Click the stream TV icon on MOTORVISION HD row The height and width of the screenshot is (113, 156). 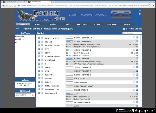coord(137,102)
